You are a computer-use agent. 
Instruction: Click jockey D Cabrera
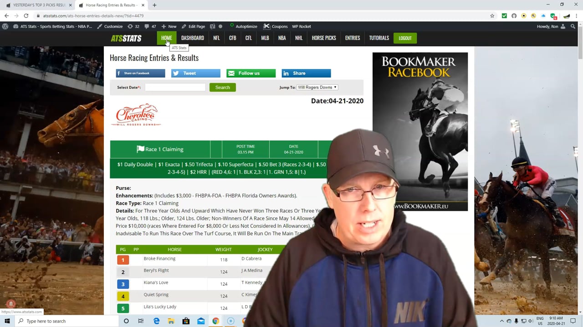tap(251, 258)
